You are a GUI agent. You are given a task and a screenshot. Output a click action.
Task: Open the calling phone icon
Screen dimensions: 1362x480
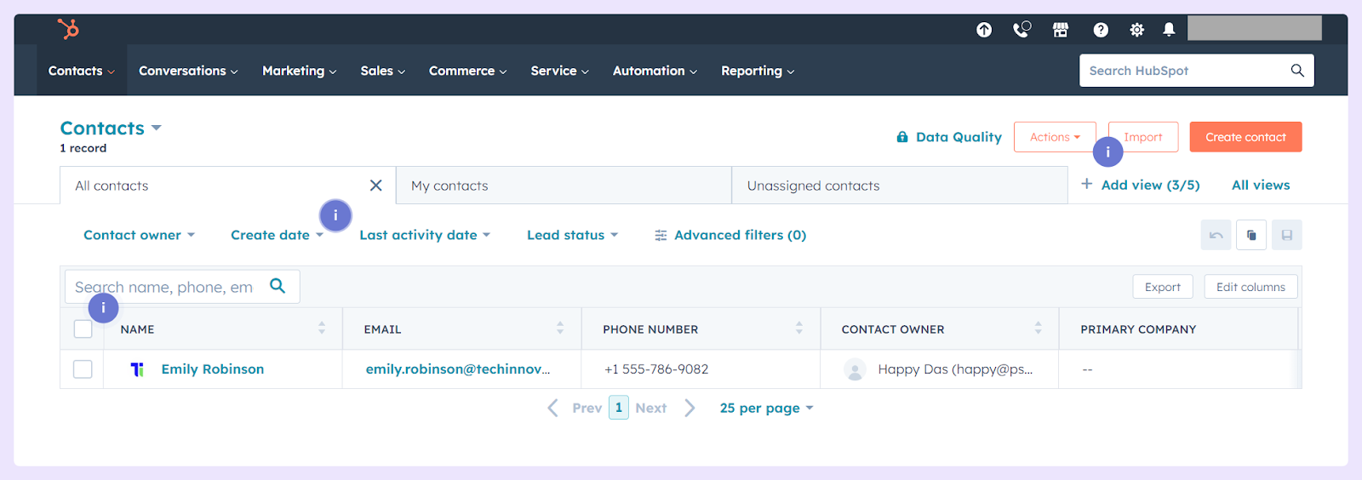coord(1021,30)
